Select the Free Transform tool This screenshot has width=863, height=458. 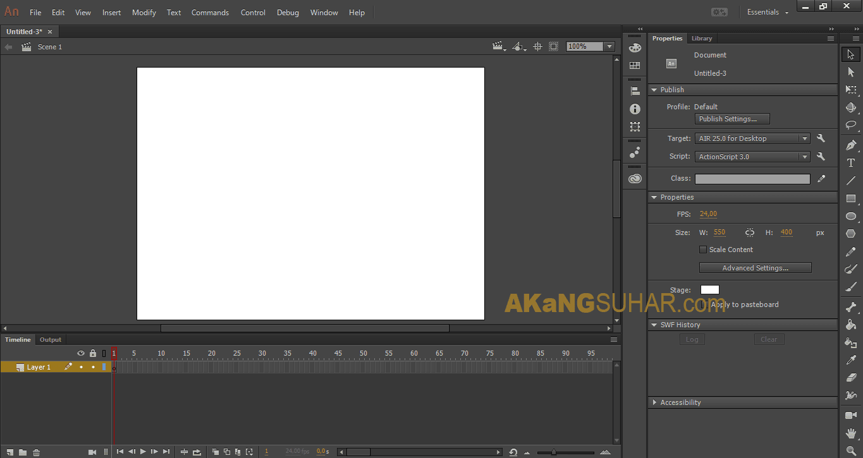tap(851, 90)
